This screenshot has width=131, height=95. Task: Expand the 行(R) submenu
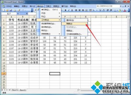pyautogui.click(x=49, y=13)
